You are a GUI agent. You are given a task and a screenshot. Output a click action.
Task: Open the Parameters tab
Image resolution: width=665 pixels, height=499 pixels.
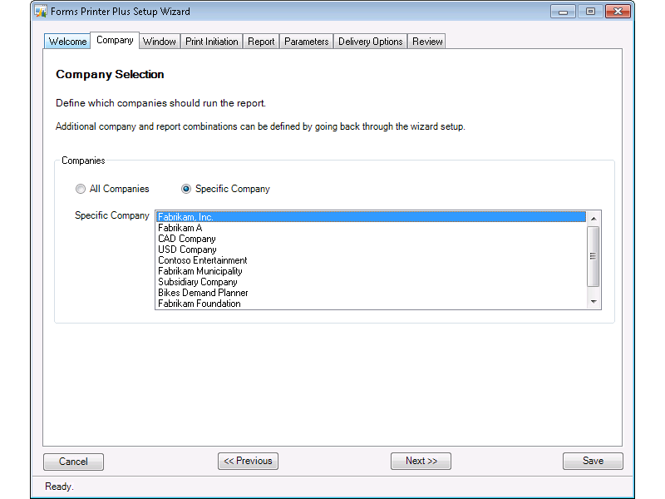[x=307, y=42]
